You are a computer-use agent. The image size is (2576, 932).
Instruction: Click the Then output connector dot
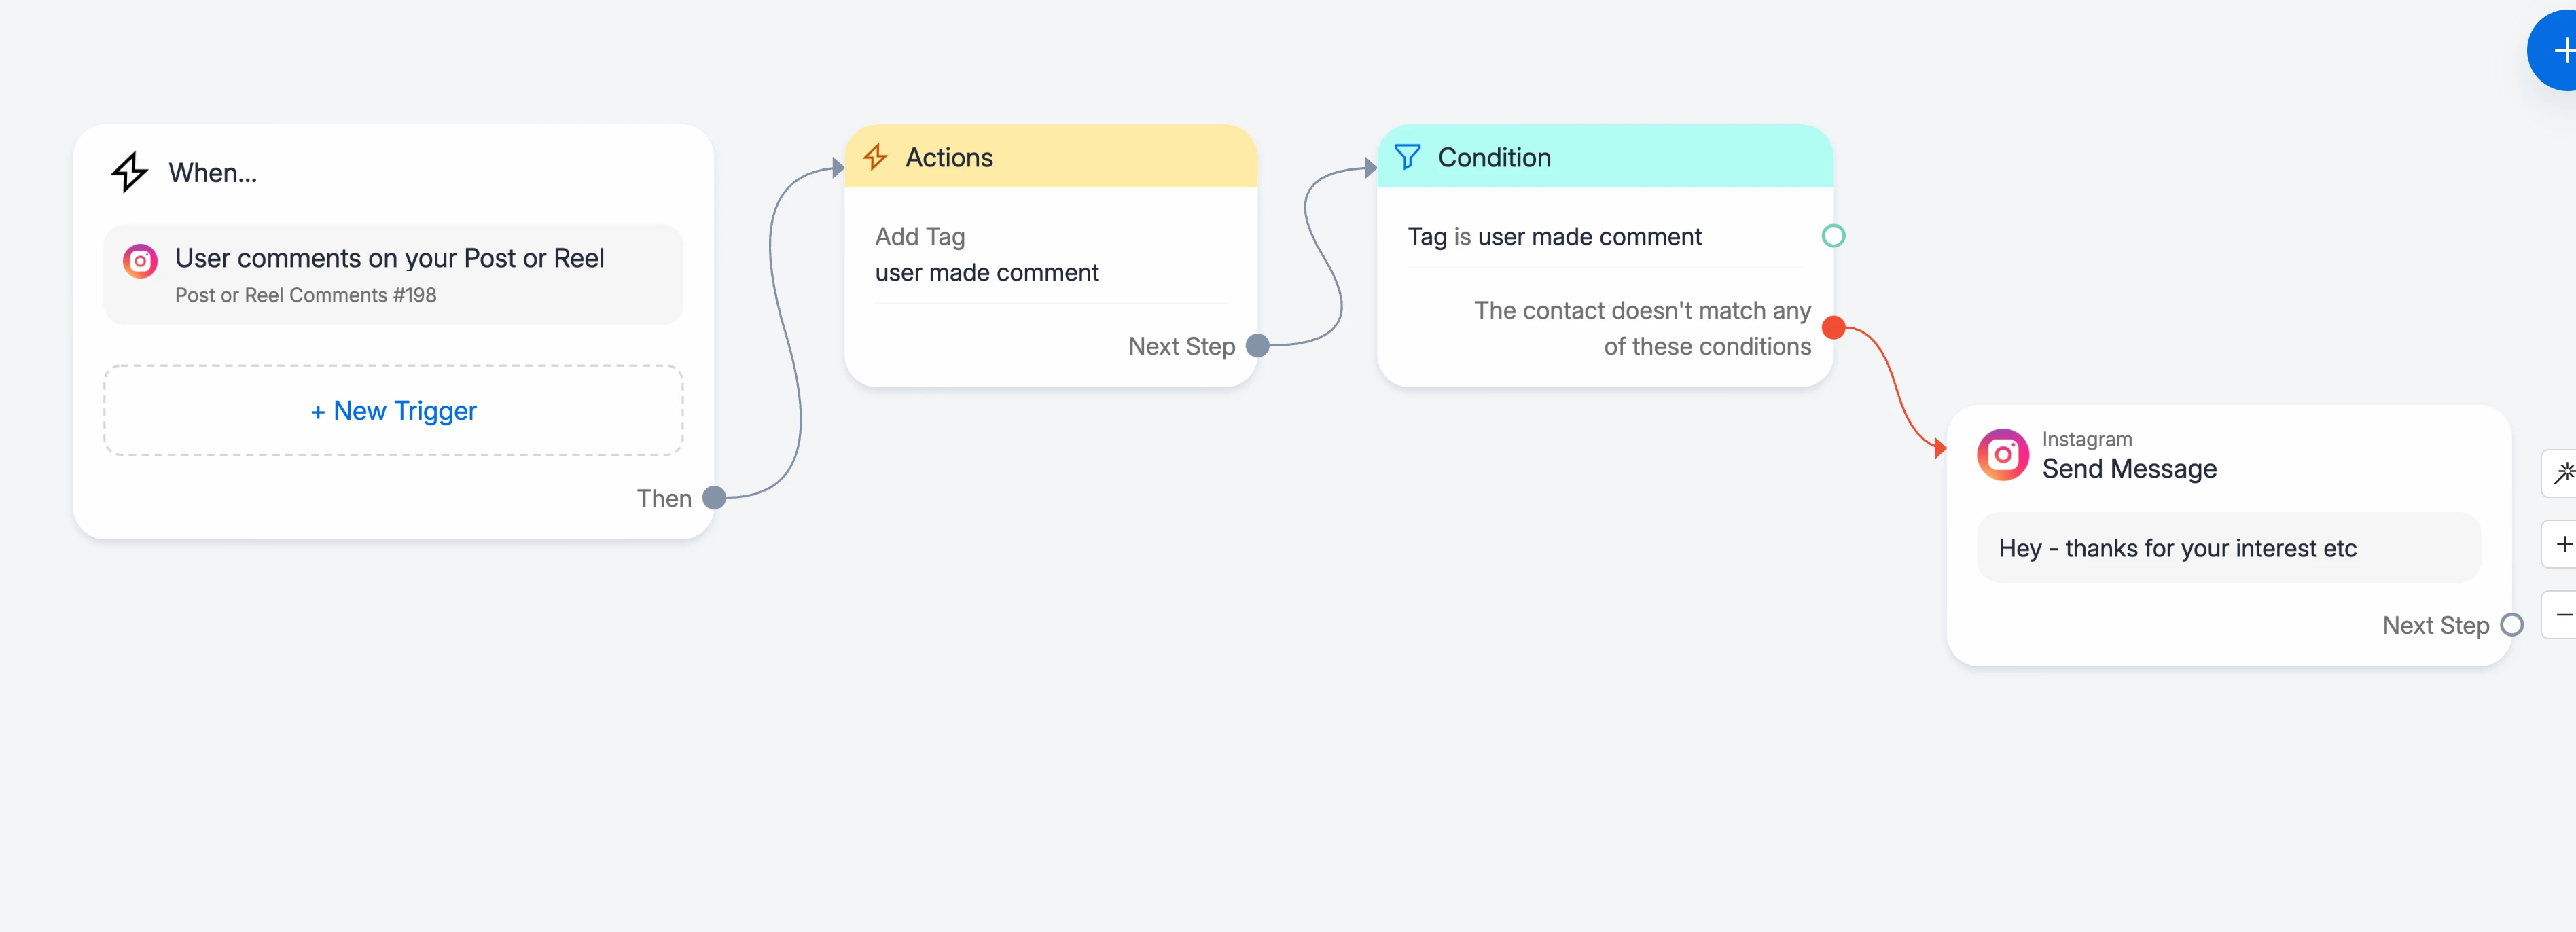714,498
